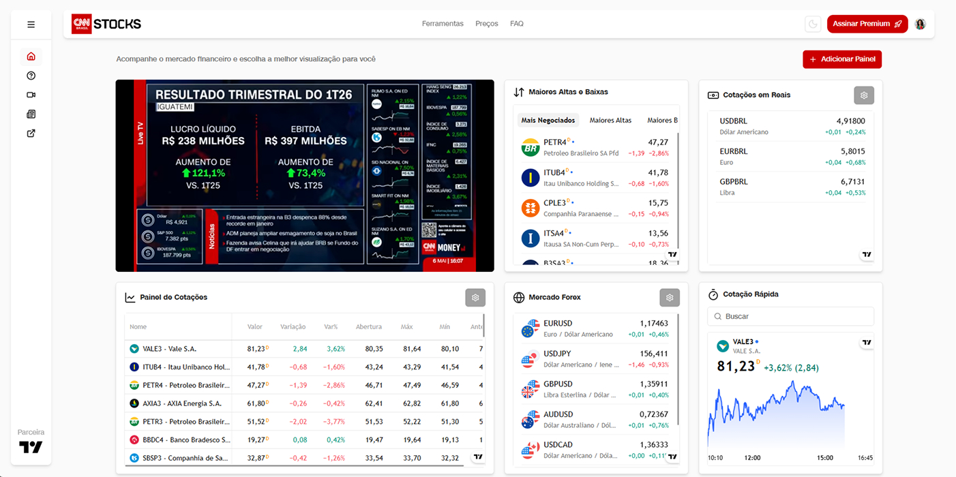Select the VALE3 - Vale S.A. table row

click(304, 349)
